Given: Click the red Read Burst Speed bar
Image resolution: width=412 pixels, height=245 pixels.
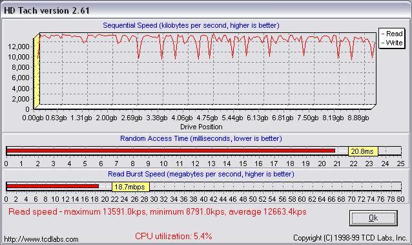Looking at the screenshot, I should pyautogui.click(x=52, y=186).
